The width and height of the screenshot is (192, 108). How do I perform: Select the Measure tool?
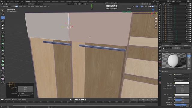[3, 36]
